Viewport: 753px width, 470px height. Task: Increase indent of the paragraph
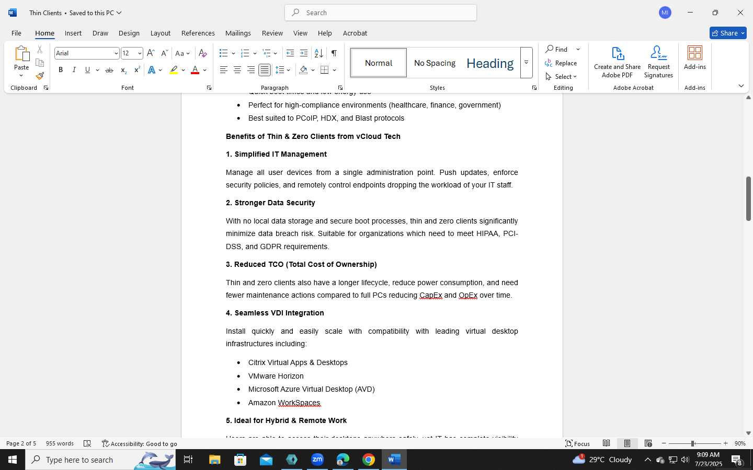(x=304, y=53)
